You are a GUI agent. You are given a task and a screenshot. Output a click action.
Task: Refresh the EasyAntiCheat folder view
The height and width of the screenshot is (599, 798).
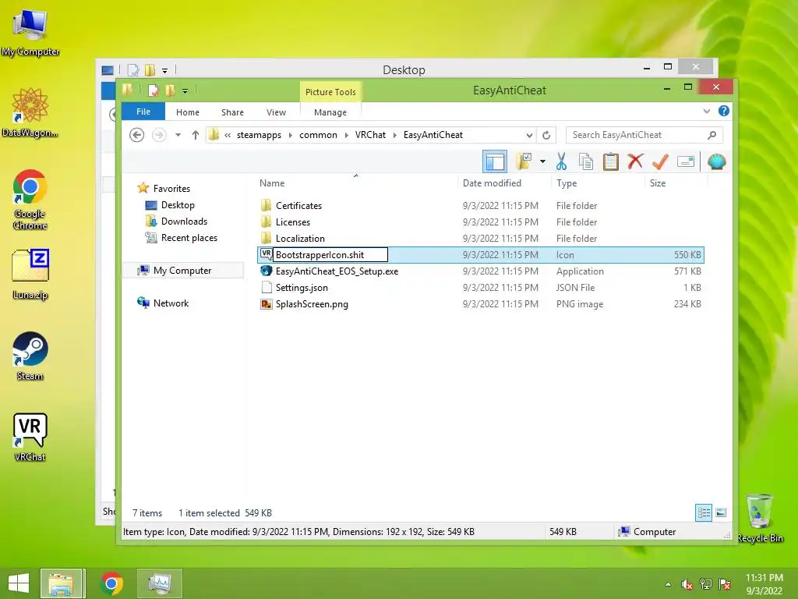(x=546, y=135)
